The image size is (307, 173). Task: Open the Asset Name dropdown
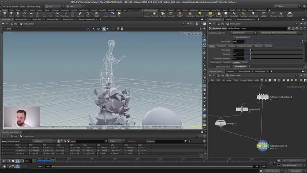[x=243, y=33]
